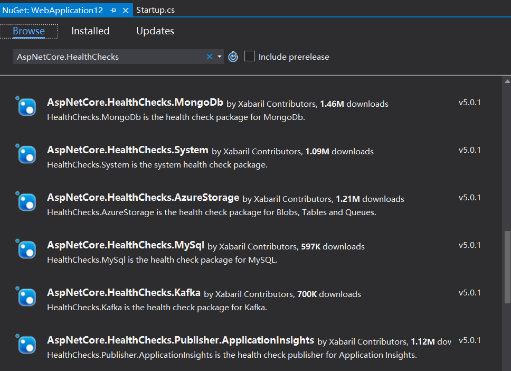The width and height of the screenshot is (511, 371).
Task: Enable the Include prerelease checkbox
Action: [250, 57]
